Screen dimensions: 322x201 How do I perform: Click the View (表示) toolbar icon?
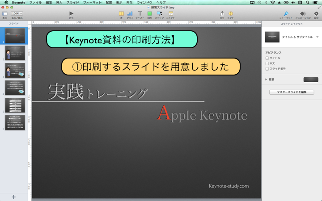(5, 14)
